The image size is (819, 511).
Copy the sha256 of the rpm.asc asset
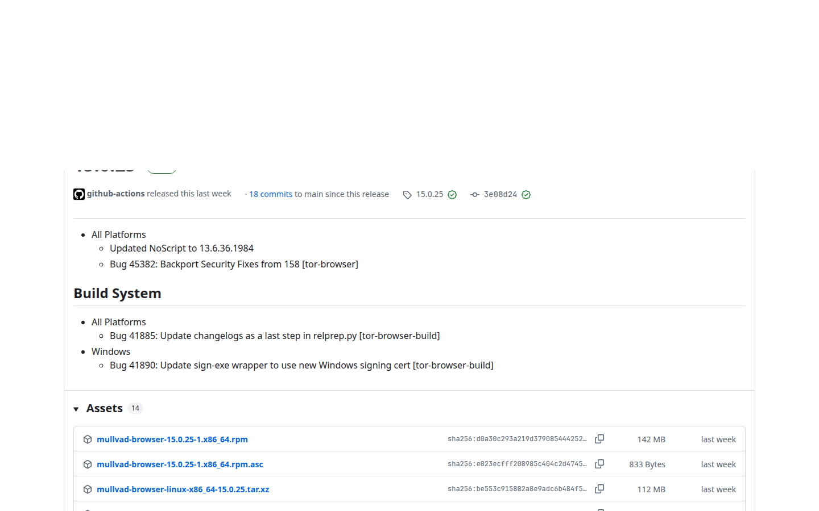(x=599, y=464)
